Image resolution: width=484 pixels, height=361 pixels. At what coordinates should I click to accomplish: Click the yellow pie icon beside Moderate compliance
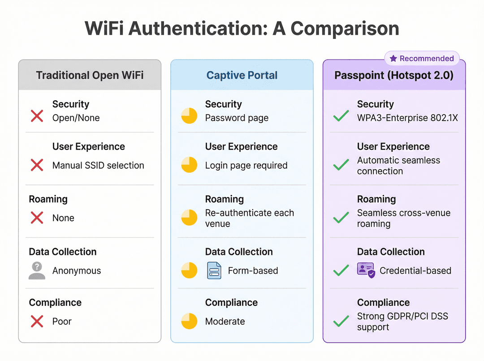point(189,321)
